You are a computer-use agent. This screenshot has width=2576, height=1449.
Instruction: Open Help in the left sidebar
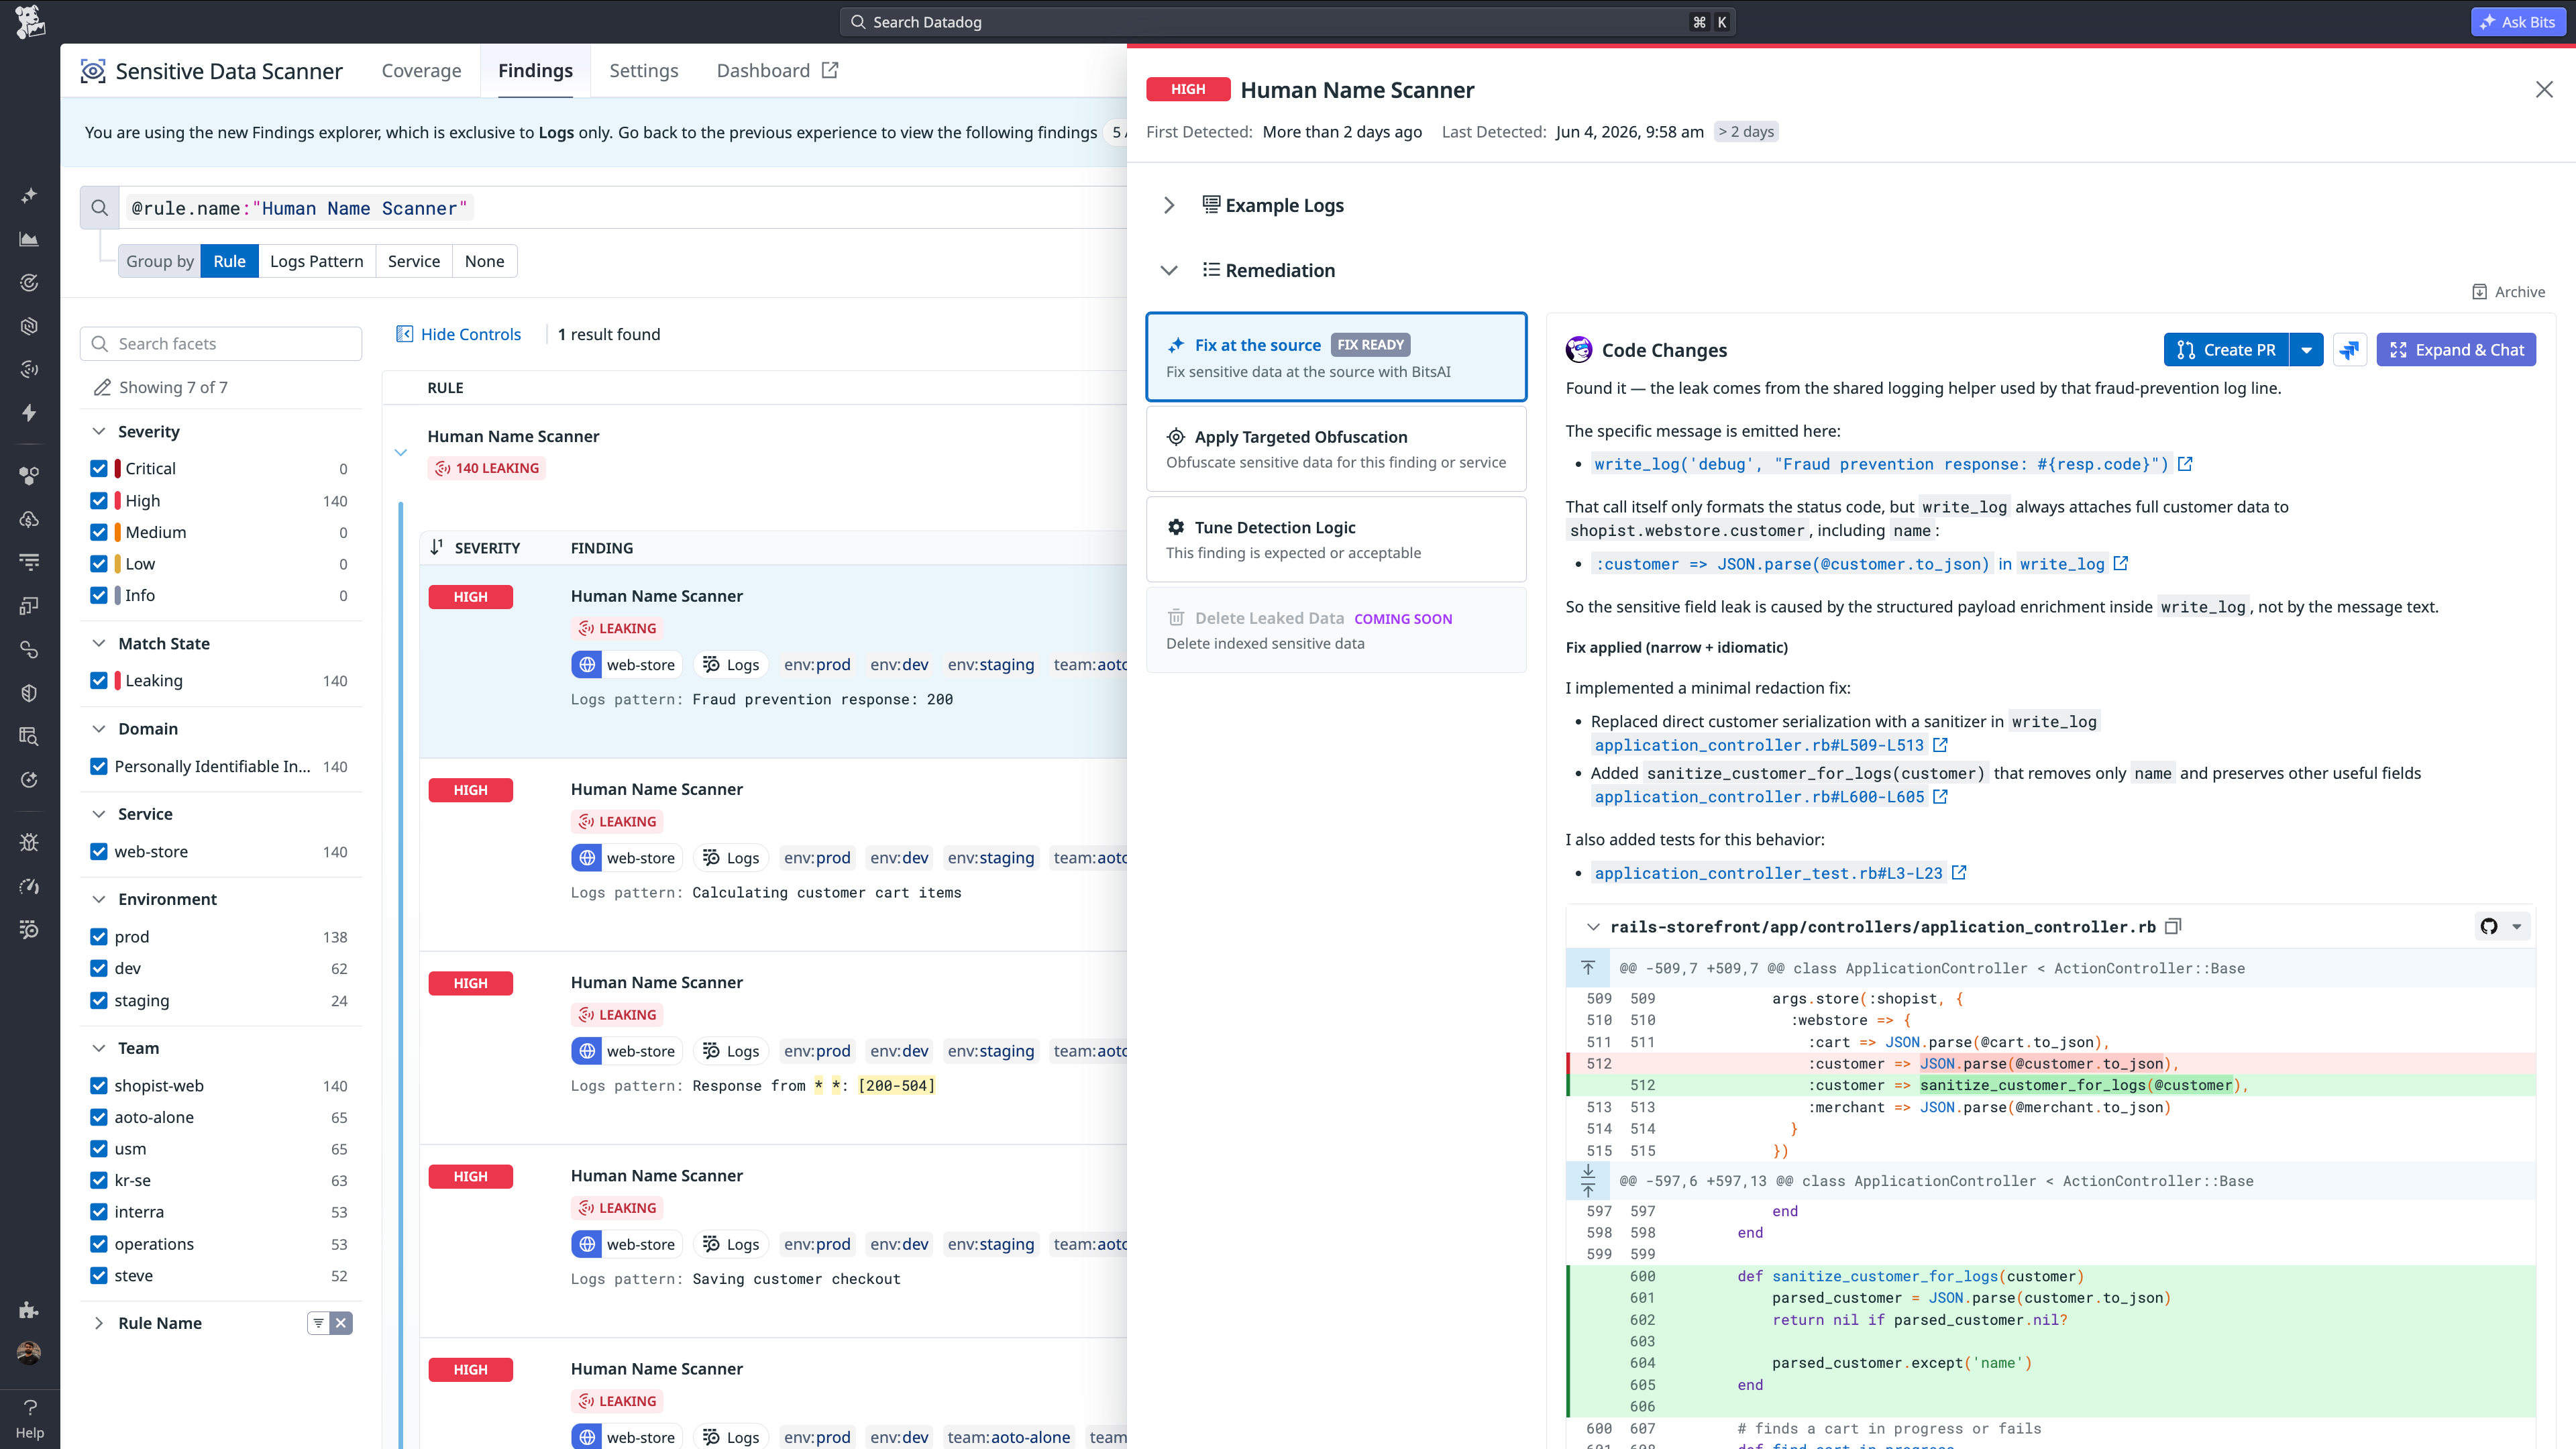point(30,1419)
